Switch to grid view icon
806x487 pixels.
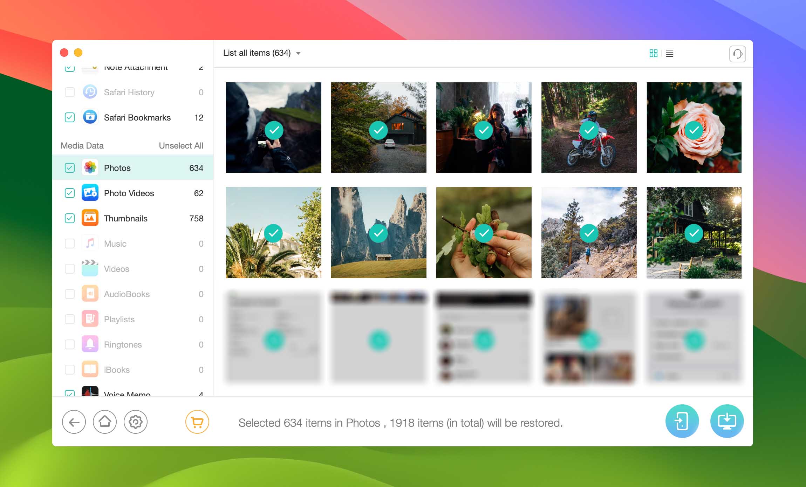[653, 53]
